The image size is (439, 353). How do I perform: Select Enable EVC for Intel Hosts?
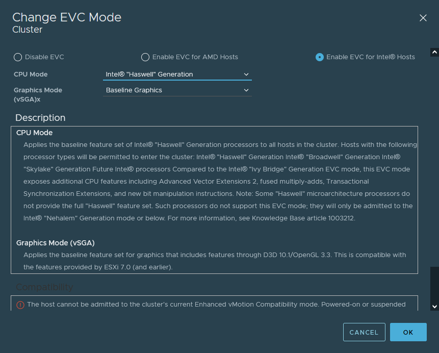pos(320,57)
